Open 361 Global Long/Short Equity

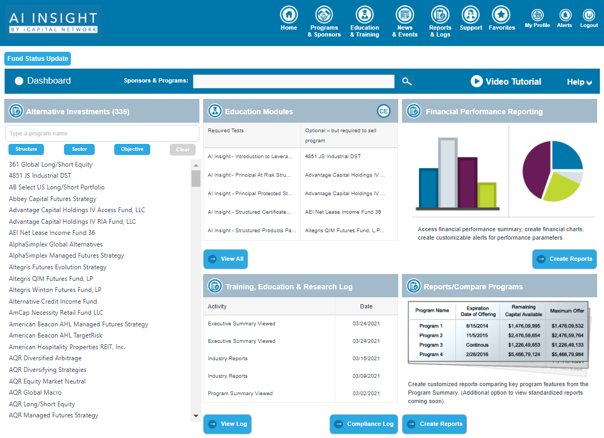coord(51,165)
